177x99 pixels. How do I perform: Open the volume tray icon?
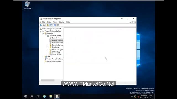click(138, 97)
